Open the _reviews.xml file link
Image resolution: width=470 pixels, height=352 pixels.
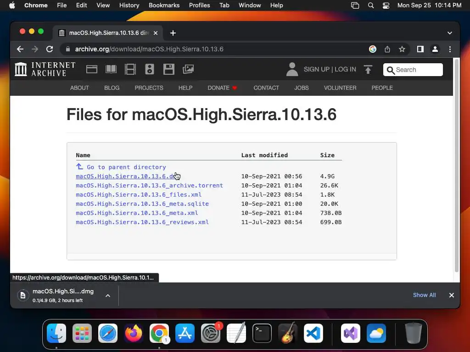tap(142, 222)
